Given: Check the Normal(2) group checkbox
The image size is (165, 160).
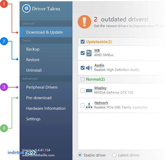Looking at the screenshot, I should pos(82,79).
